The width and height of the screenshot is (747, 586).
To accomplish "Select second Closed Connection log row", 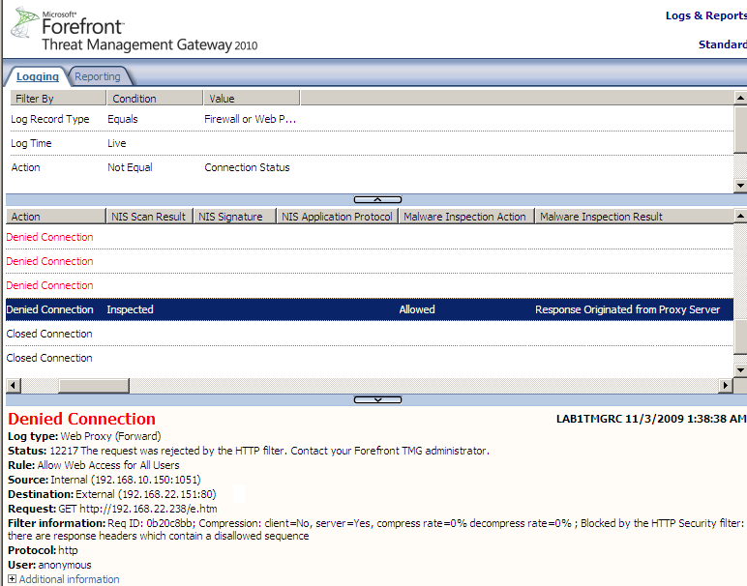I will coord(370,358).
